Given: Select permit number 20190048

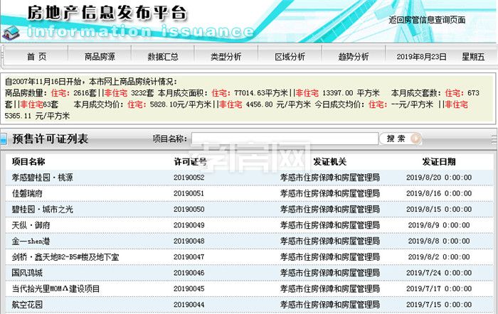Looking at the screenshot, I should 189,241.
